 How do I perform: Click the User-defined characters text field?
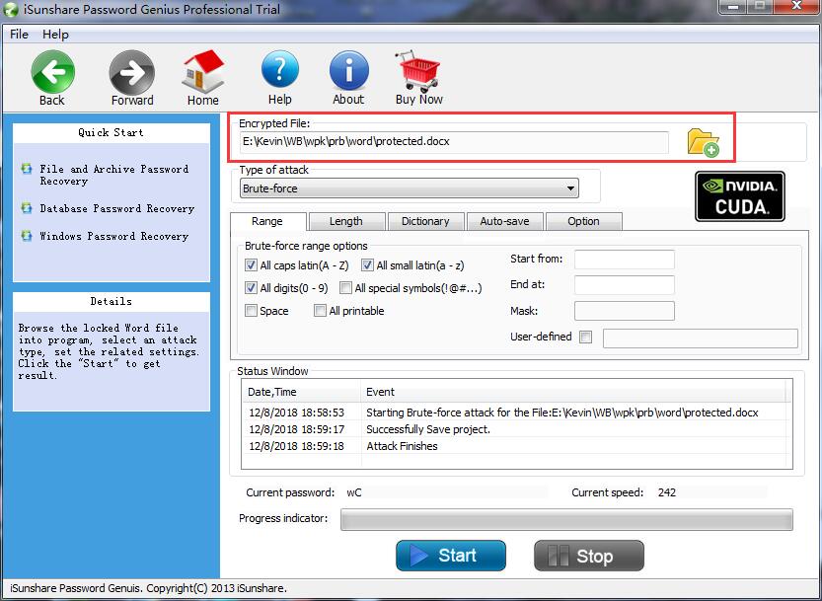coord(701,338)
